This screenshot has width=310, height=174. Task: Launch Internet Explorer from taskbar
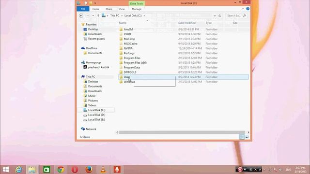19,170
